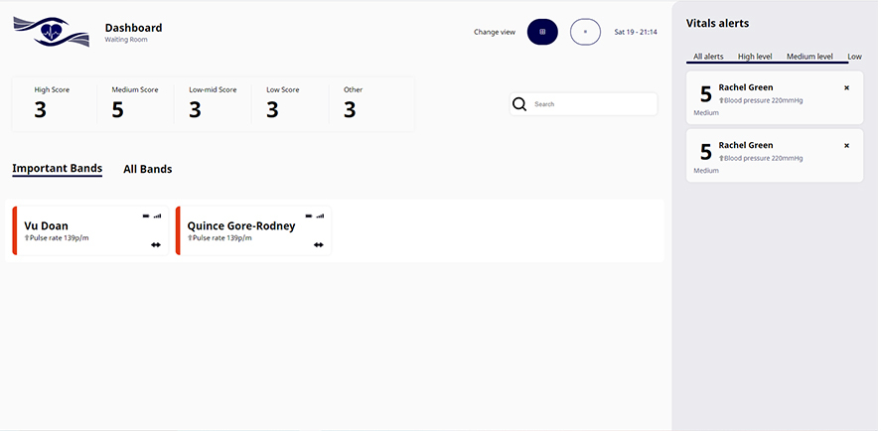Screen dimensions: 881x431
Task: Open the Important Bands tab
Action: pyautogui.click(x=57, y=169)
